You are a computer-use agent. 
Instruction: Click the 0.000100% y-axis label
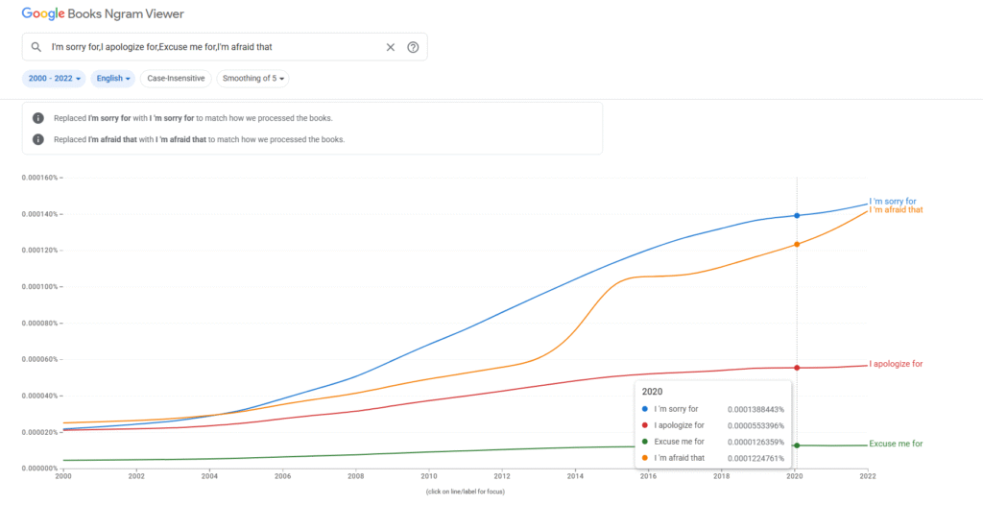(39, 287)
